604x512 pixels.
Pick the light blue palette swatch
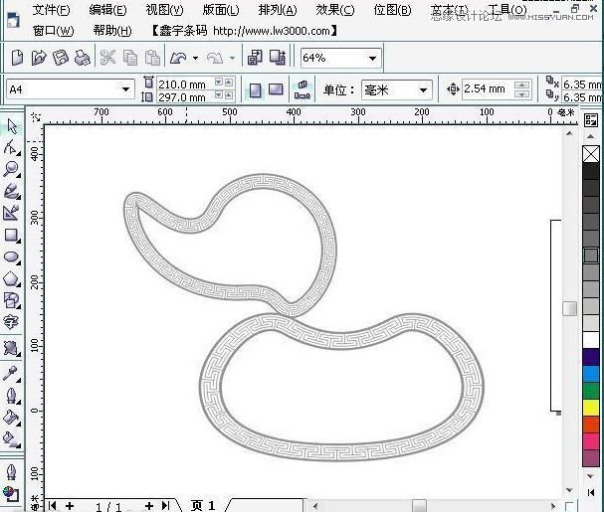pos(591,374)
